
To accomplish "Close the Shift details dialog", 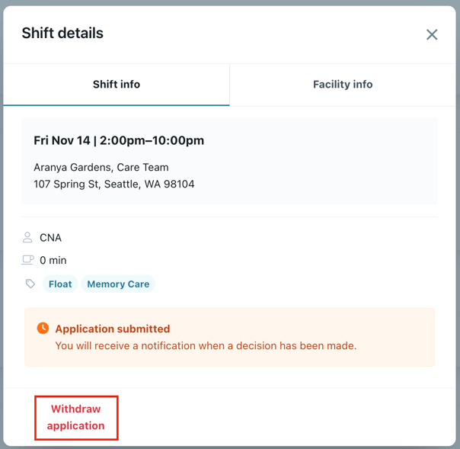I will tap(432, 34).
